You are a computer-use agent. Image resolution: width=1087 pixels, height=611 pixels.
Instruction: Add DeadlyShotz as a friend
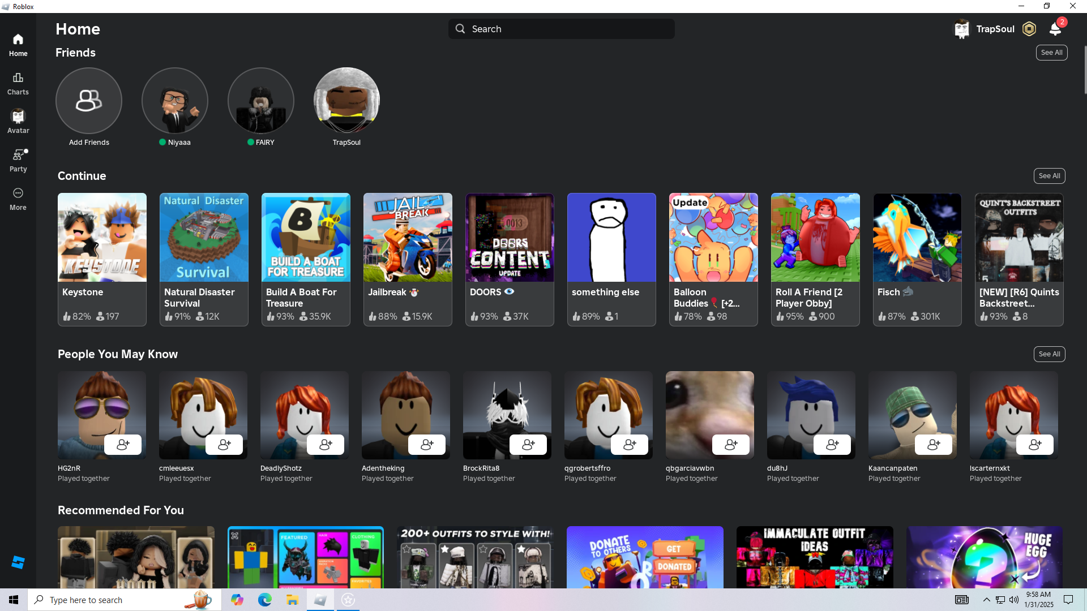coord(326,445)
